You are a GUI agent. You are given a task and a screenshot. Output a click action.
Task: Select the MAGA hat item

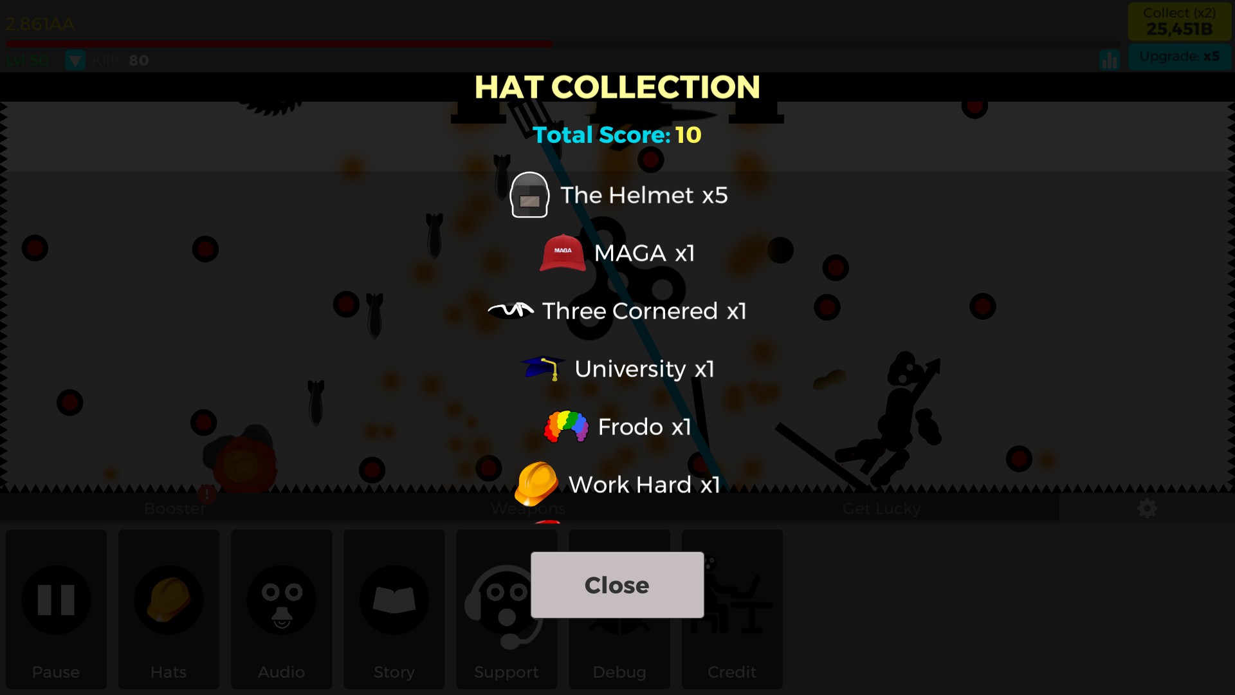tap(617, 252)
